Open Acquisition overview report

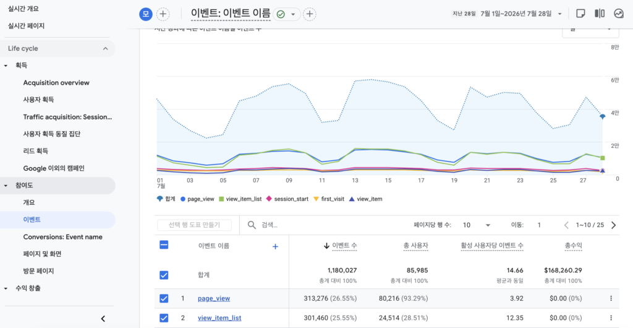[56, 83]
